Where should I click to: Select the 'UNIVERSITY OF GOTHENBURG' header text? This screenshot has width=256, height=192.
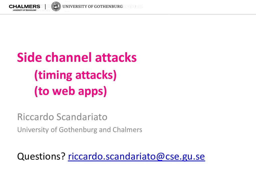(x=92, y=6)
